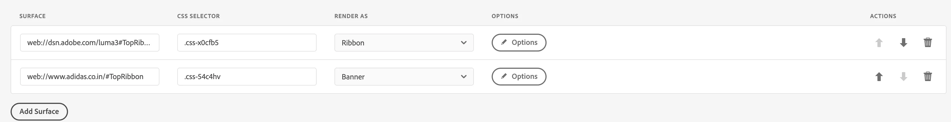The height and width of the screenshot is (122, 951).
Task: Click the disabled down arrow in adidas row
Action: point(903,77)
